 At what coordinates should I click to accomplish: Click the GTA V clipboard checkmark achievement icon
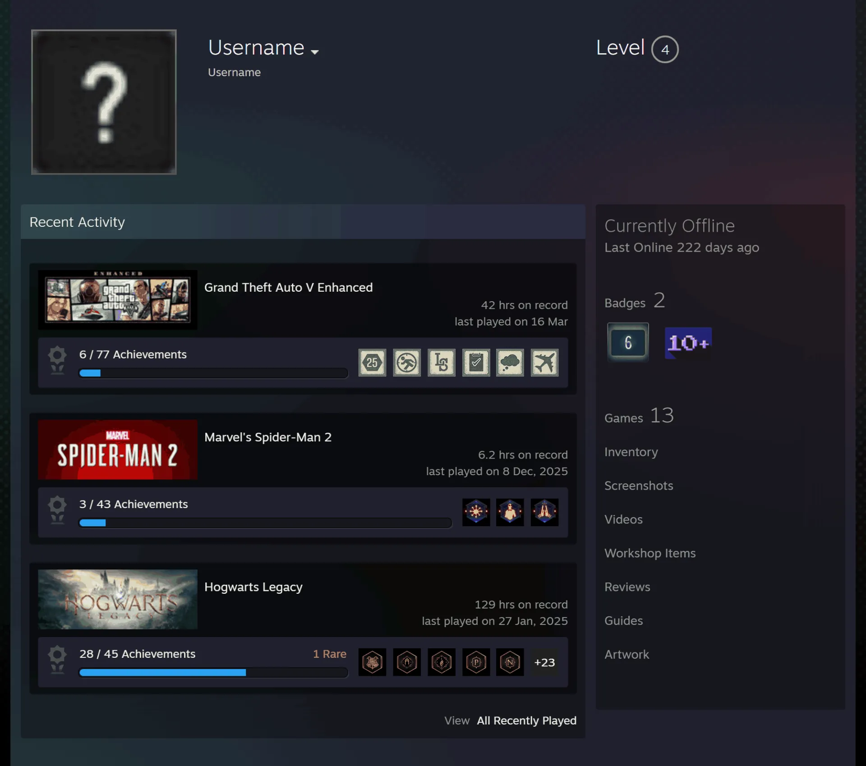coord(476,362)
